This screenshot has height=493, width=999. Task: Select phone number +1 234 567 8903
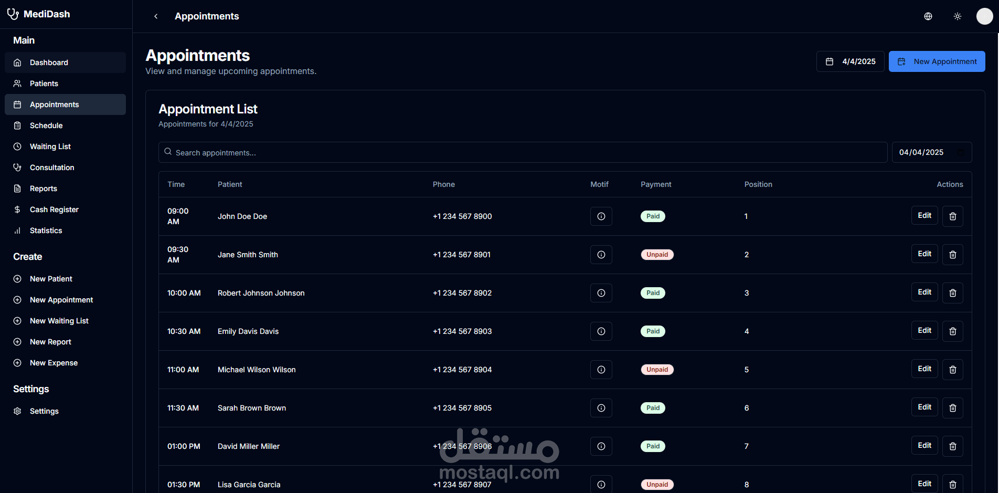(x=462, y=331)
